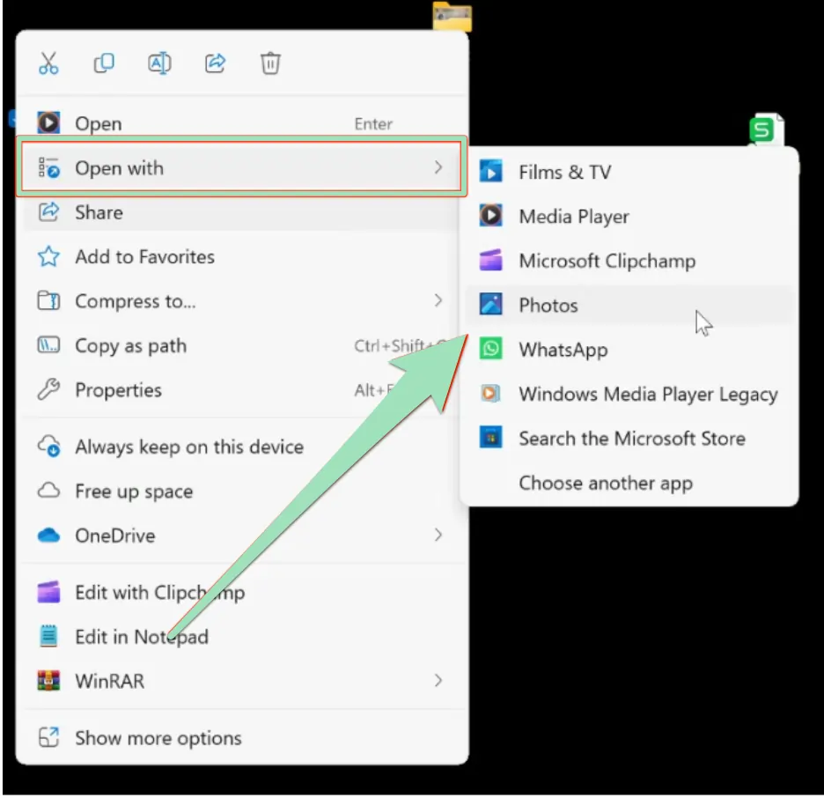Viewport: 824px width, 798px height.
Task: Click the Microsoft Clipchamp label
Action: pos(607,261)
